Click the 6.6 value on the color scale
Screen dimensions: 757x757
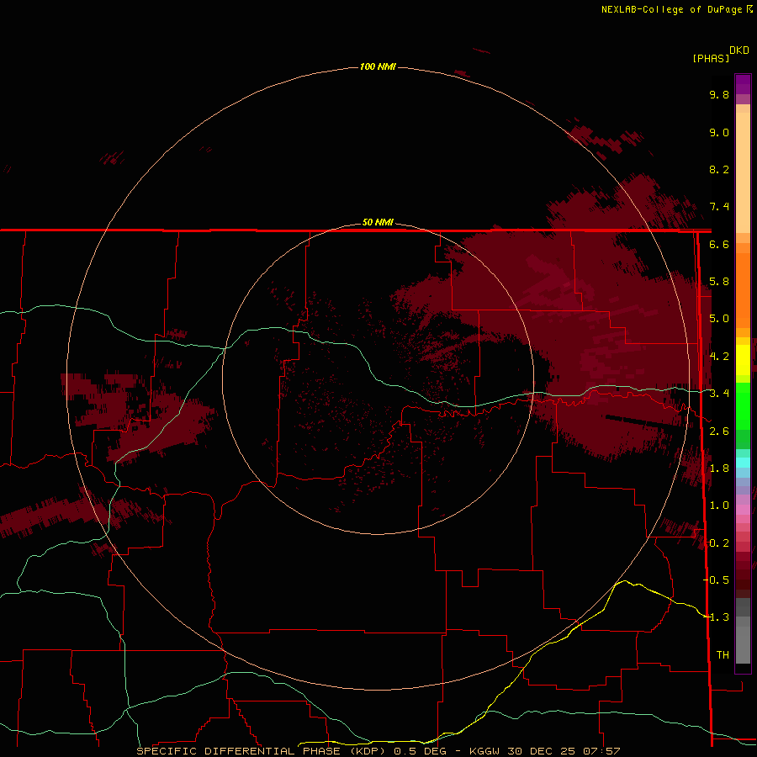tap(719, 244)
